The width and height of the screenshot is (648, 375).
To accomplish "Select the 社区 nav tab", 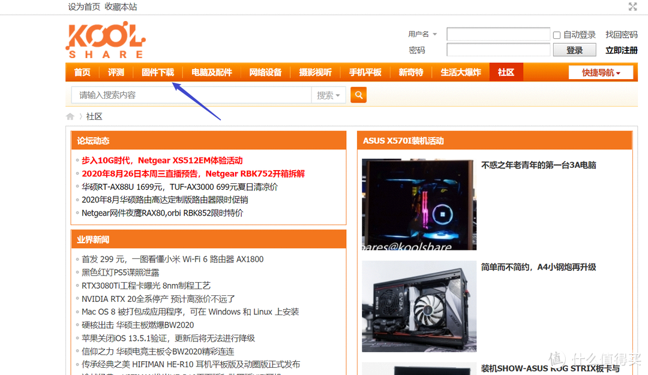I will (x=506, y=72).
